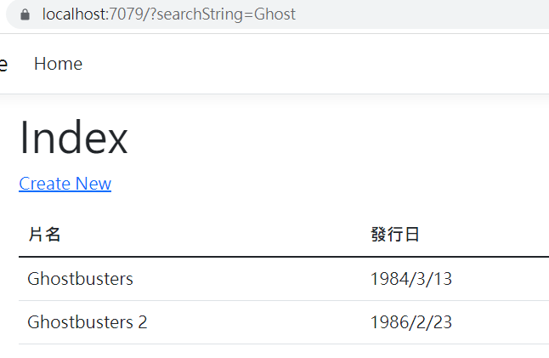This screenshot has height=358, width=549.
Task: Follow the Create New link
Action: tap(65, 184)
